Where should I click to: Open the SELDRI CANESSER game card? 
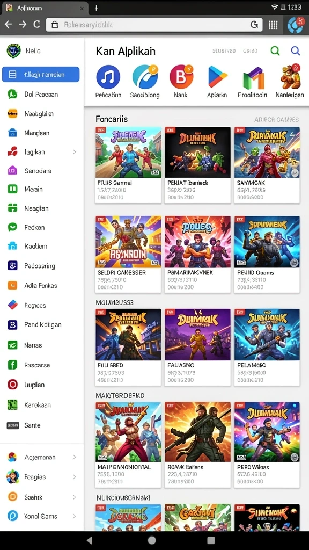pyautogui.click(x=128, y=255)
